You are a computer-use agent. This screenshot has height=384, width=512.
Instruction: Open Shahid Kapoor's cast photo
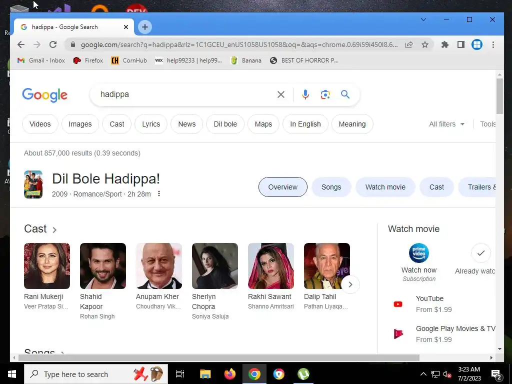pyautogui.click(x=103, y=266)
